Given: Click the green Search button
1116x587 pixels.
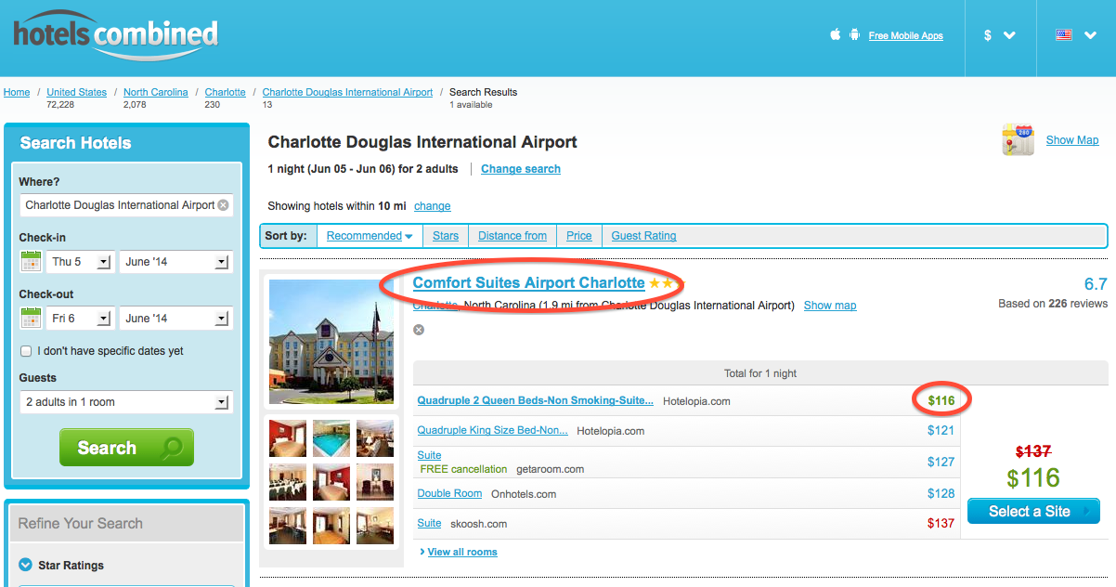Looking at the screenshot, I should [126, 448].
